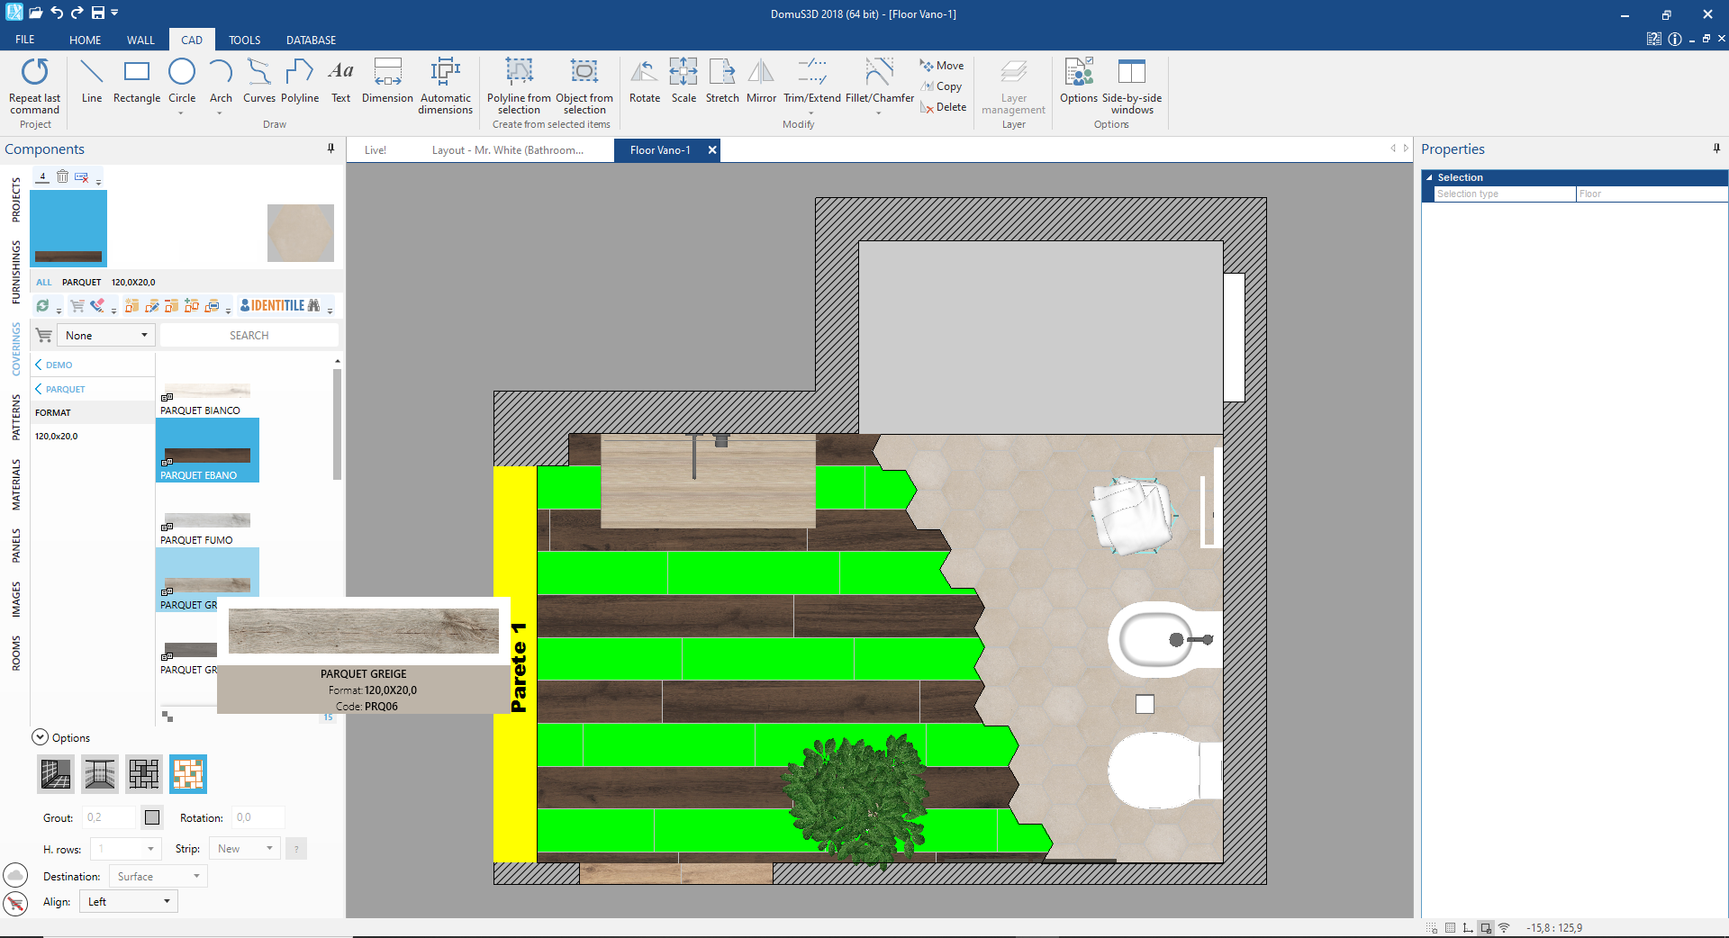Click Move in Modify group
Viewport: 1729px width, 938px height.
click(942, 66)
